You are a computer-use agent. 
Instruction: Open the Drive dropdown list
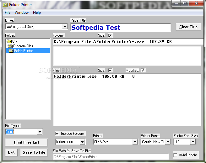65,27
